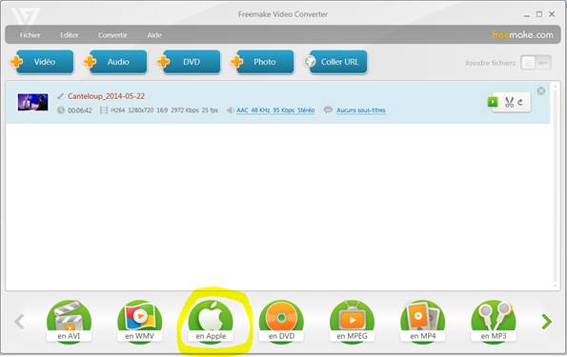
Task: Choose the 'en MPEG' TV icon
Action: click(352, 322)
